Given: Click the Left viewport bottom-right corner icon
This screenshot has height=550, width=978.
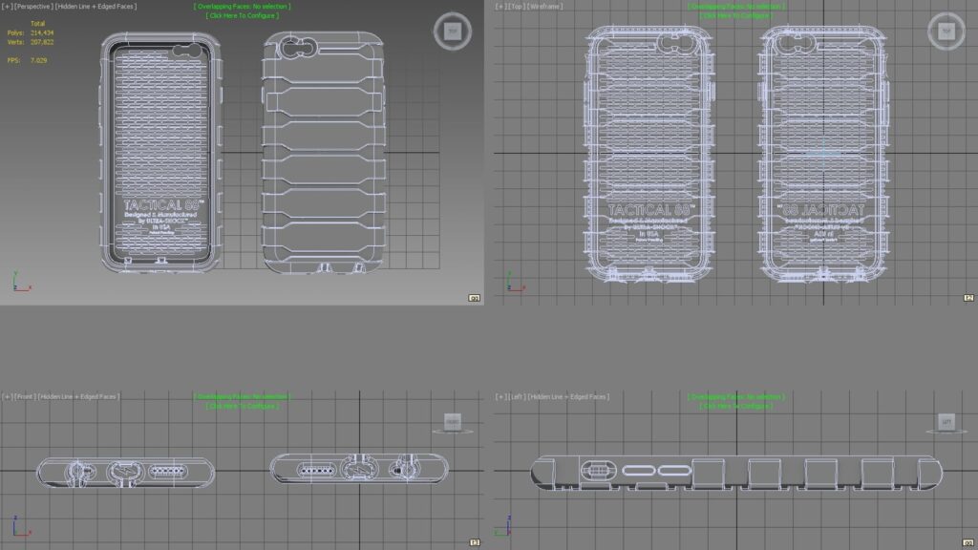Looking at the screenshot, I should (967, 542).
